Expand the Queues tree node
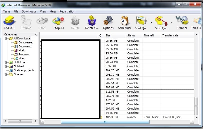 (6, 74)
